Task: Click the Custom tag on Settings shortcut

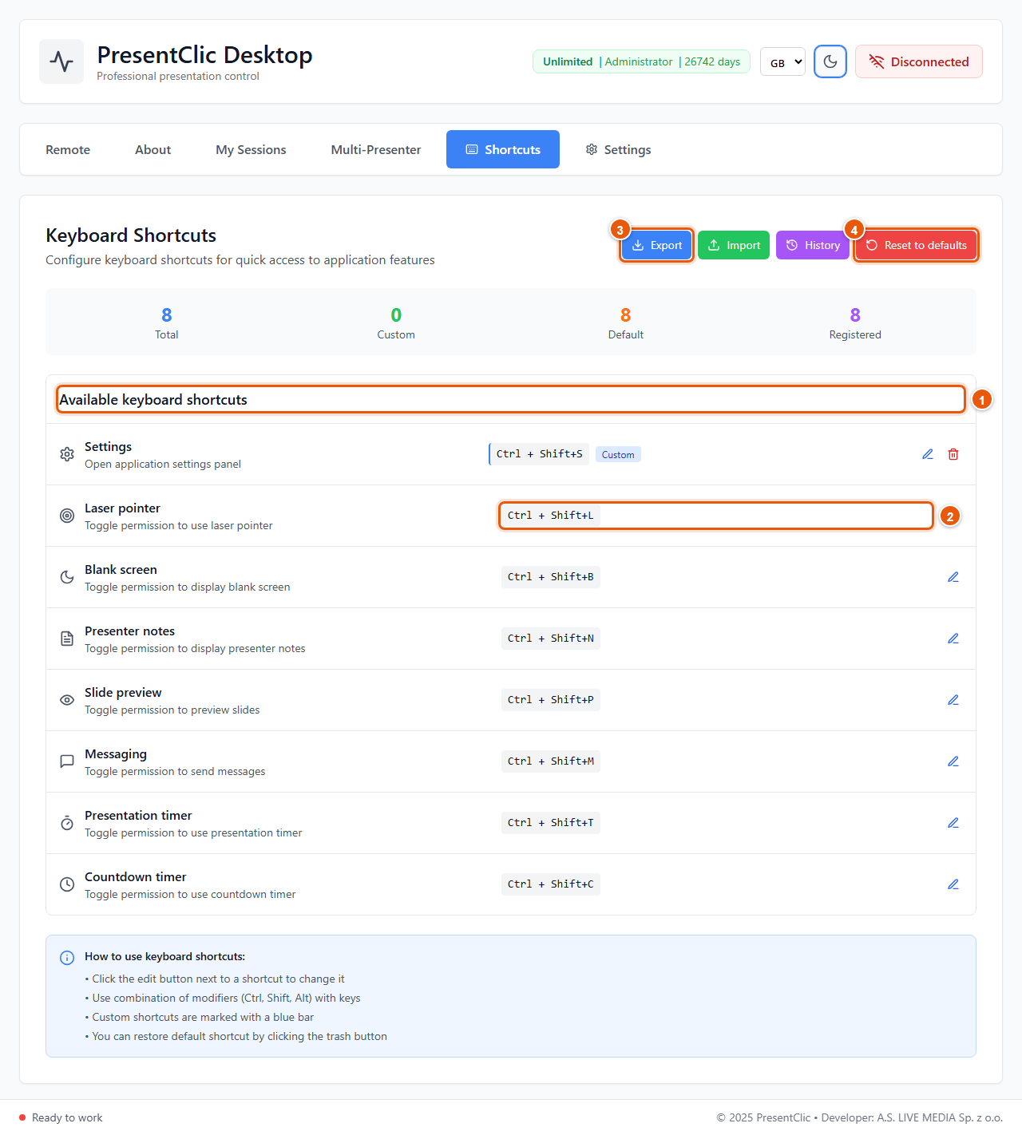Action: (618, 455)
